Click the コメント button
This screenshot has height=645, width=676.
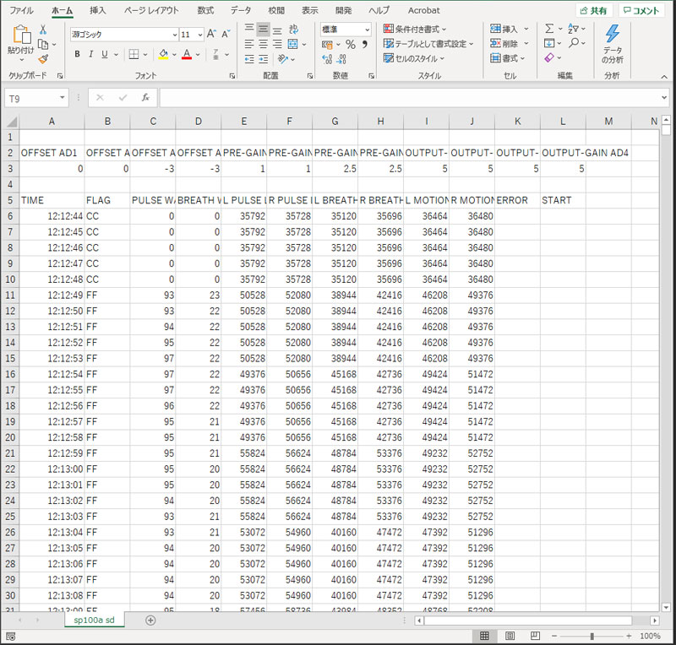640,10
